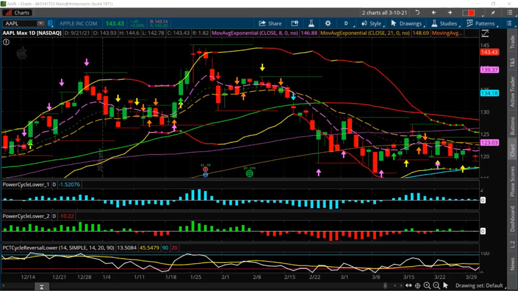Click the truncated MovingAvg... study label
This screenshot has width=518, height=291.
(x=447, y=33)
